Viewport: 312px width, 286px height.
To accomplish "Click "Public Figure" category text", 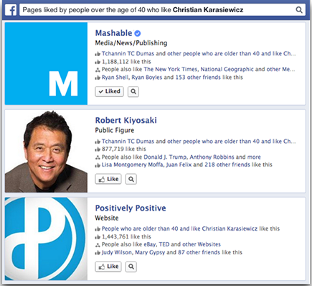I will (x=115, y=130).
